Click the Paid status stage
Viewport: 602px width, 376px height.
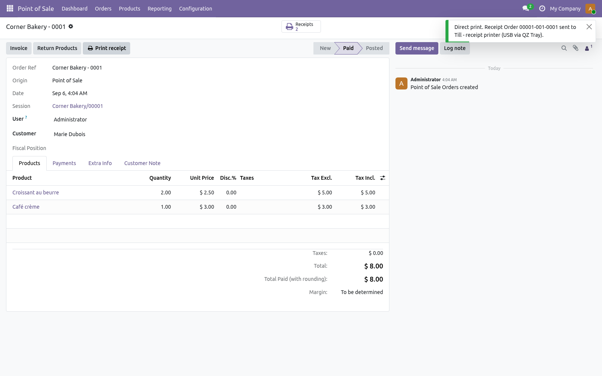pos(348,48)
